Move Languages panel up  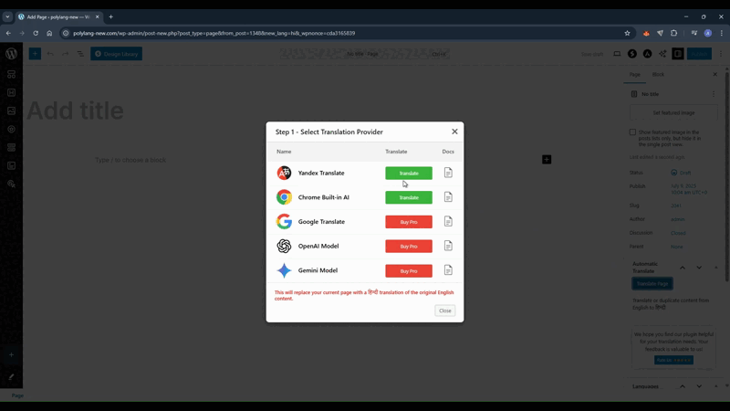[682, 386]
